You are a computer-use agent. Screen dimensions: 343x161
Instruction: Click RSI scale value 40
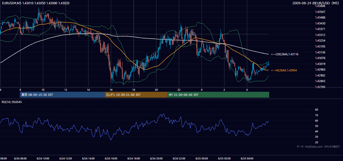point(316,131)
